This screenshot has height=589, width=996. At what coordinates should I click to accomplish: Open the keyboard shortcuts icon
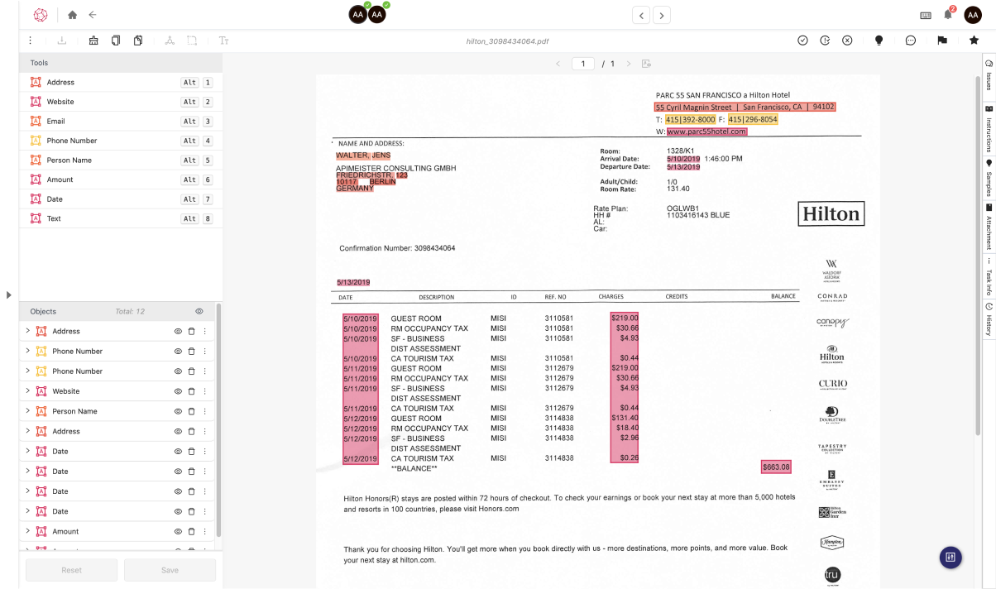coord(926,15)
